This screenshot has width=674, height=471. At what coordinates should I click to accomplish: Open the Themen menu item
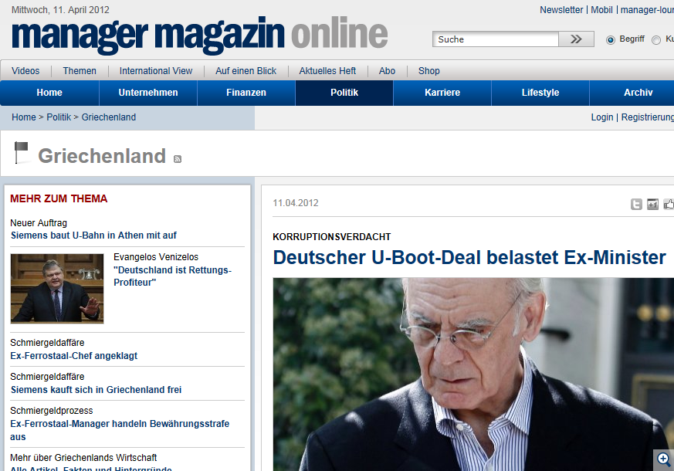(x=80, y=71)
